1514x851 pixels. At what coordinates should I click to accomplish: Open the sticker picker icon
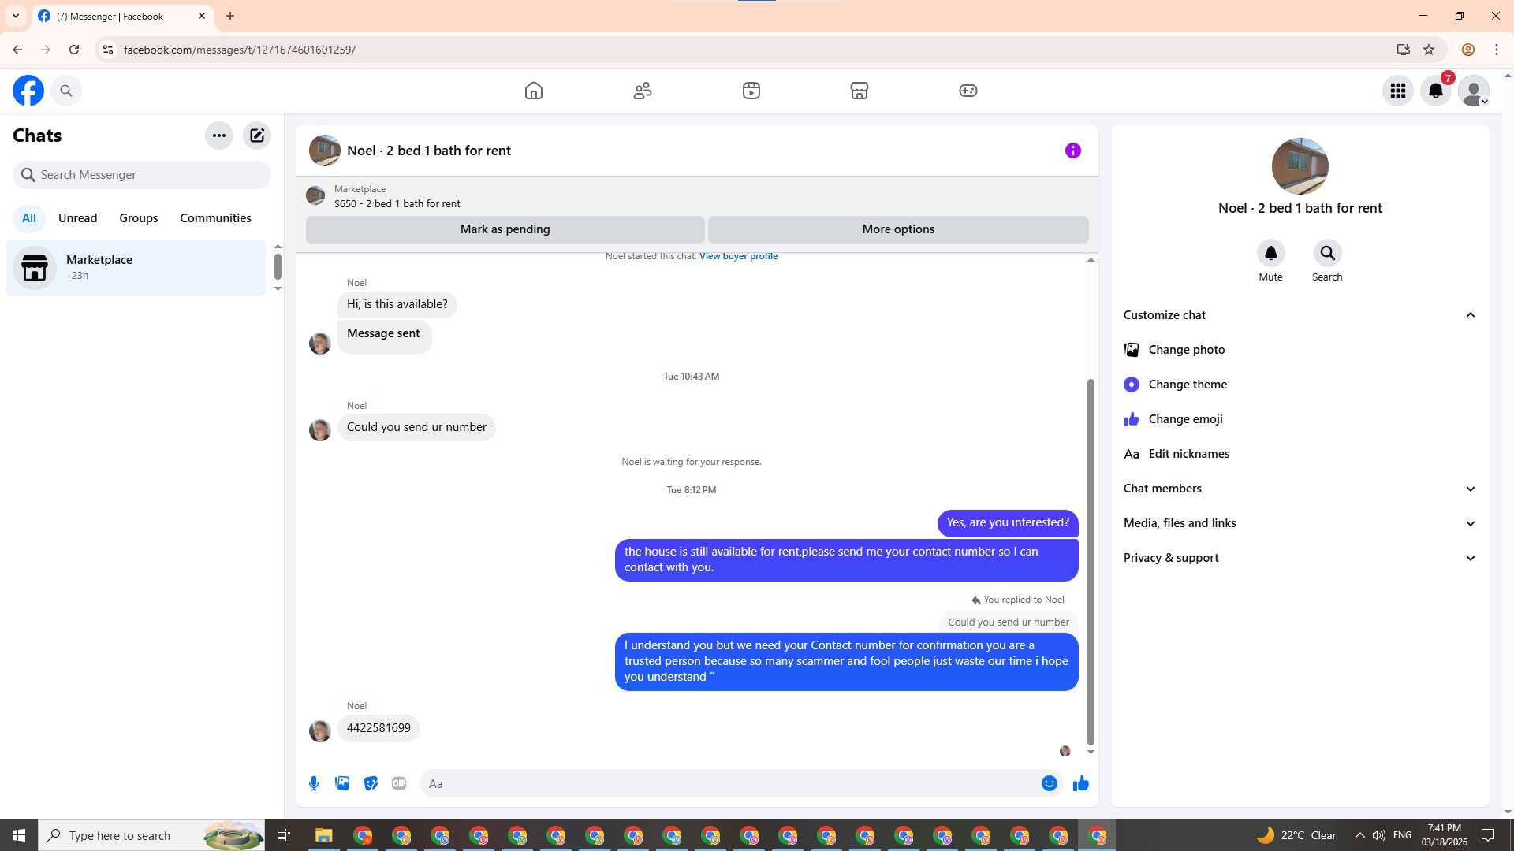click(371, 783)
